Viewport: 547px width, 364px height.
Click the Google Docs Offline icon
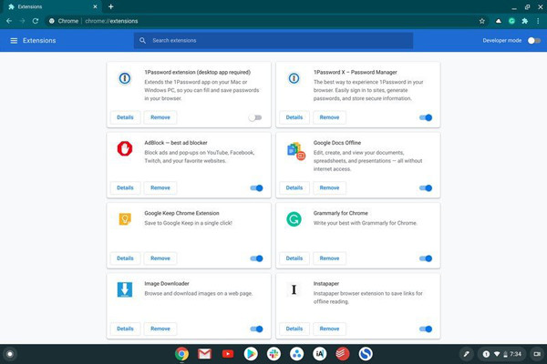(x=295, y=151)
